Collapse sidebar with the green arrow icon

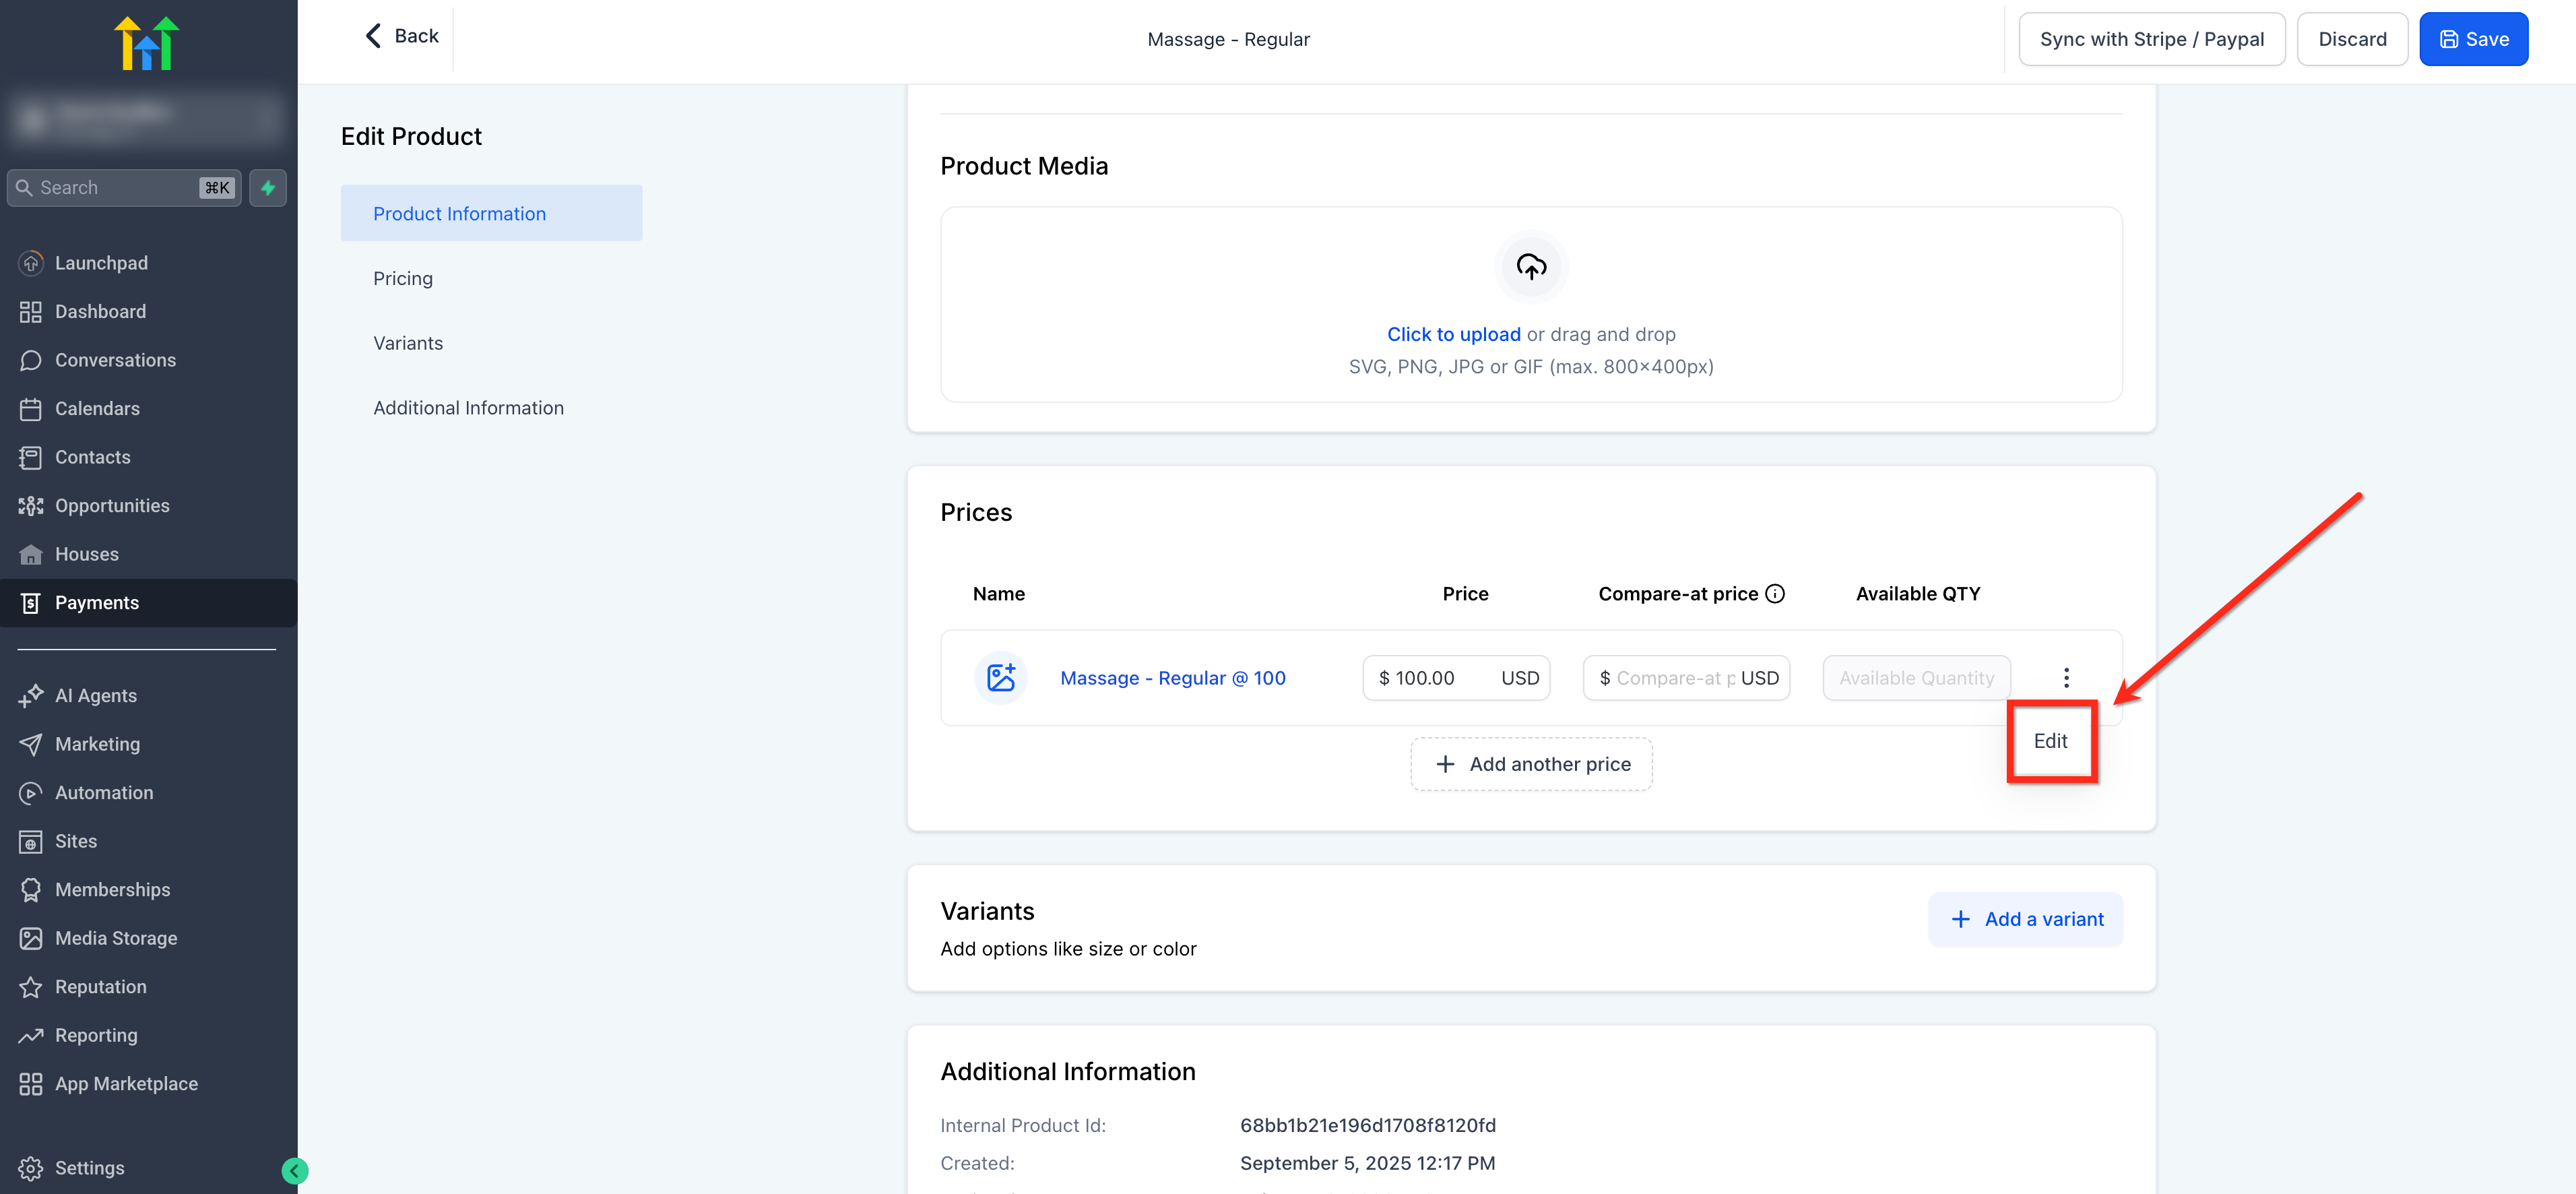[x=294, y=1171]
